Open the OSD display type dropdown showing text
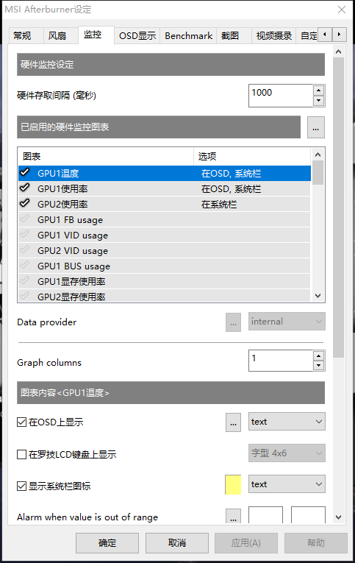 coord(287,422)
